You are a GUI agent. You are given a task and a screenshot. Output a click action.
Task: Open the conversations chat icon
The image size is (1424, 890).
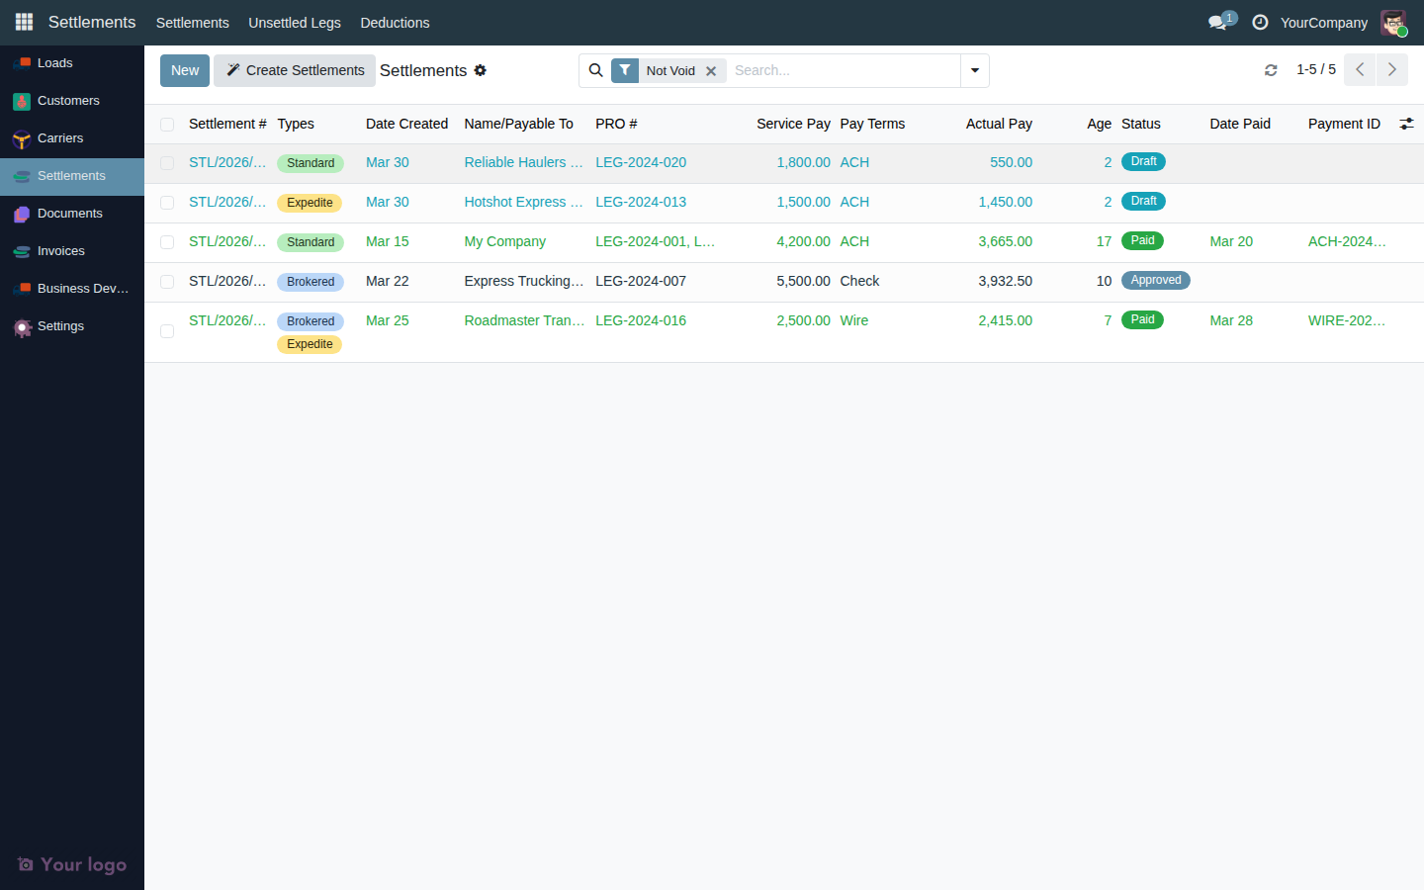[1218, 22]
